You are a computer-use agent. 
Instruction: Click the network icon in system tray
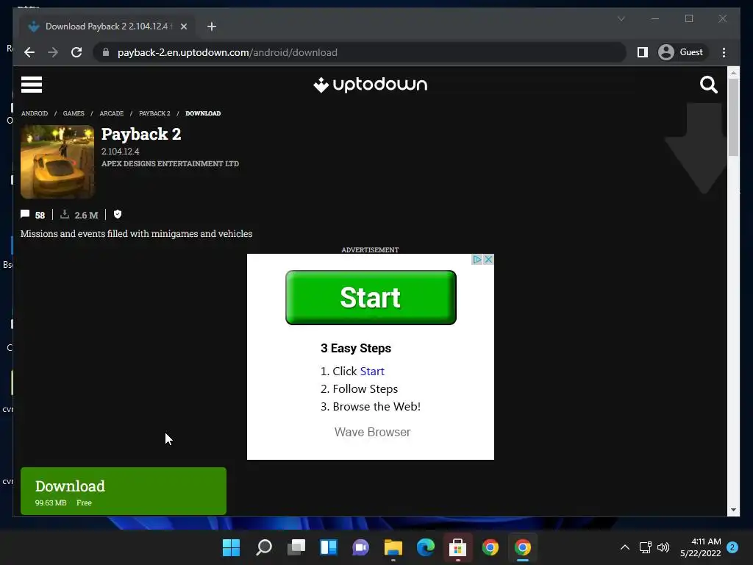pos(646,547)
